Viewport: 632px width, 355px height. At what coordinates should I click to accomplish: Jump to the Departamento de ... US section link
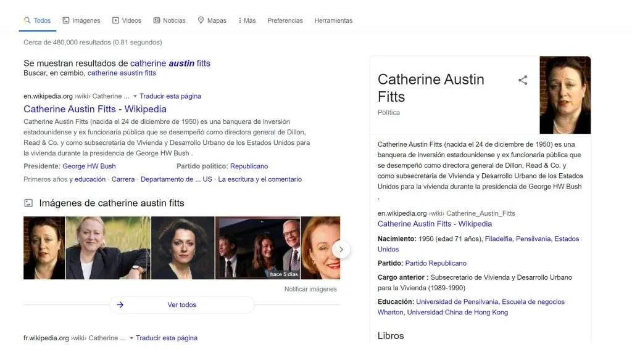coord(176,179)
